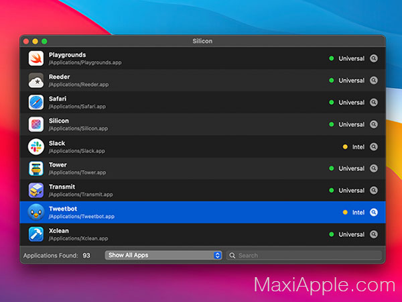The image size is (402, 302).
Task: Zoom the Silicon window with green button
Action: 44,42
